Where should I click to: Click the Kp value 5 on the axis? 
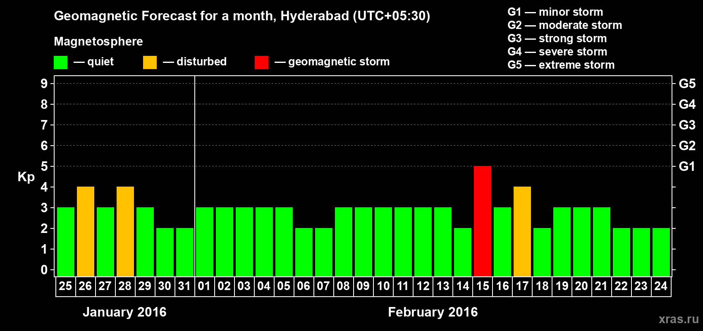point(44,166)
